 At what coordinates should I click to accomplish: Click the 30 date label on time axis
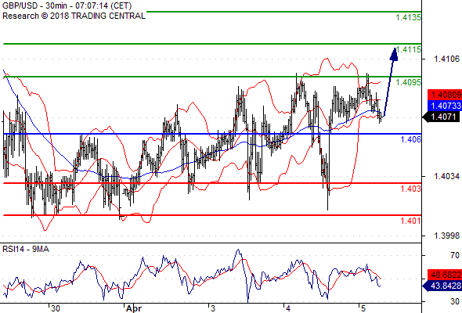click(x=56, y=308)
